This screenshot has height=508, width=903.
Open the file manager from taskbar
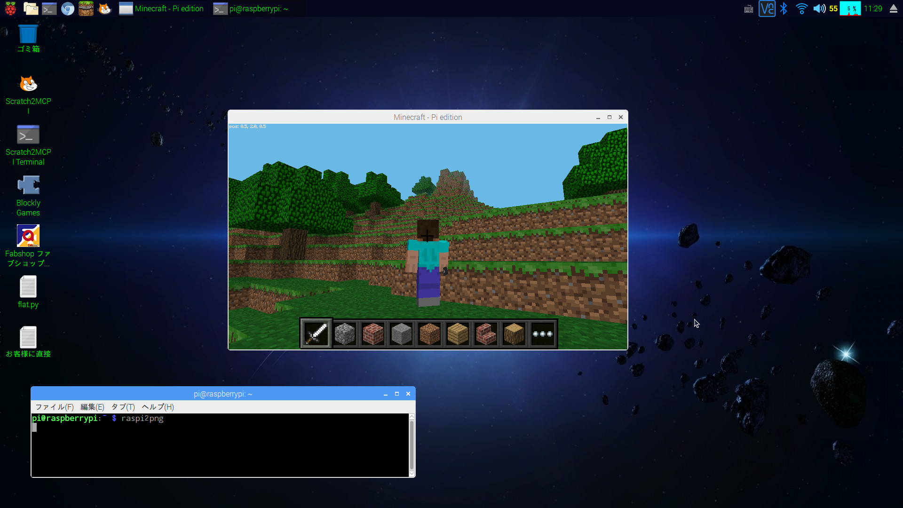tap(31, 8)
